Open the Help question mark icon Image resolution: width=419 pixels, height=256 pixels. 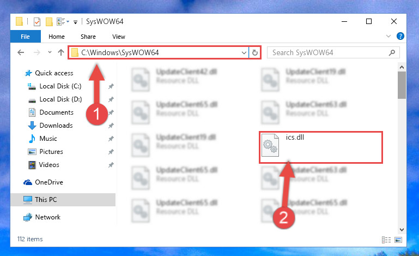click(400, 36)
